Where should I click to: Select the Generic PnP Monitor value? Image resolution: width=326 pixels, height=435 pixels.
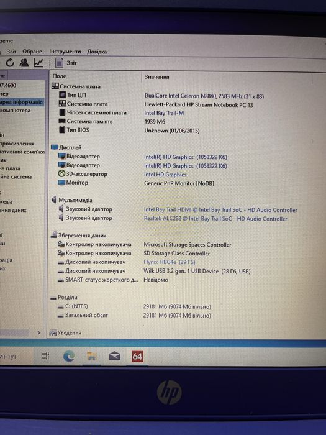(x=179, y=183)
